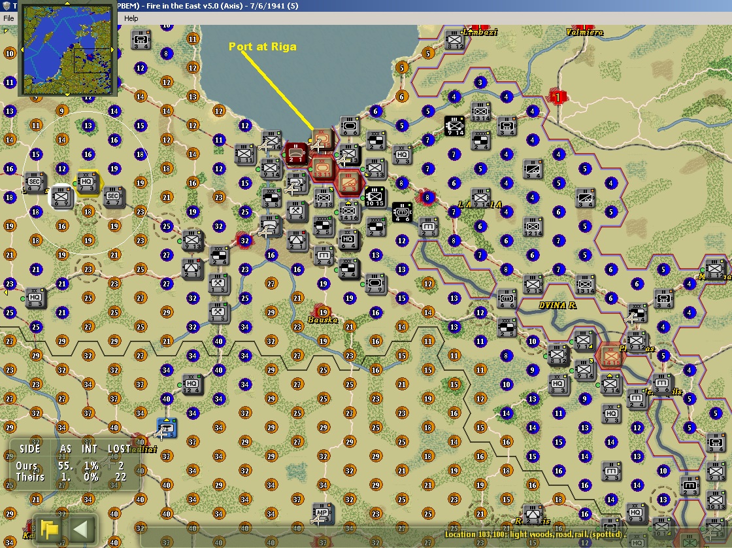The height and width of the screenshot is (548, 732).
Task: Select the armored unit 6-6
Action: tap(349, 126)
